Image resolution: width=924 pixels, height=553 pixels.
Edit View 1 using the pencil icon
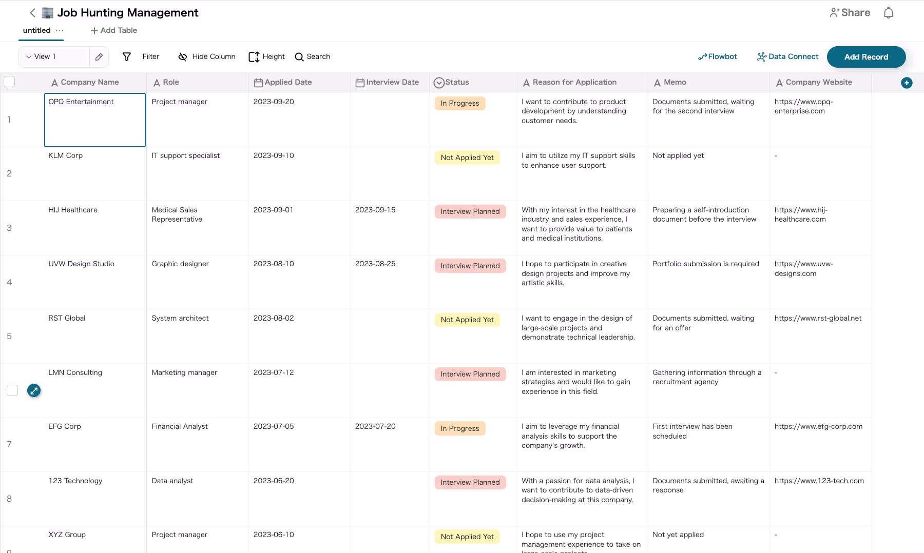tap(99, 56)
